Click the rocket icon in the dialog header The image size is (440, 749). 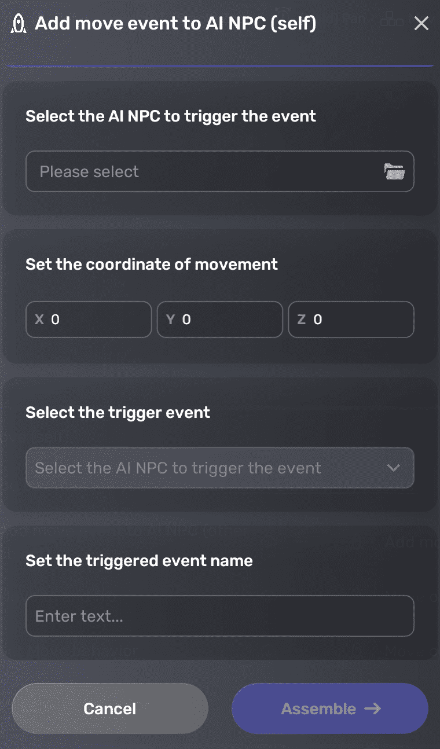18,23
